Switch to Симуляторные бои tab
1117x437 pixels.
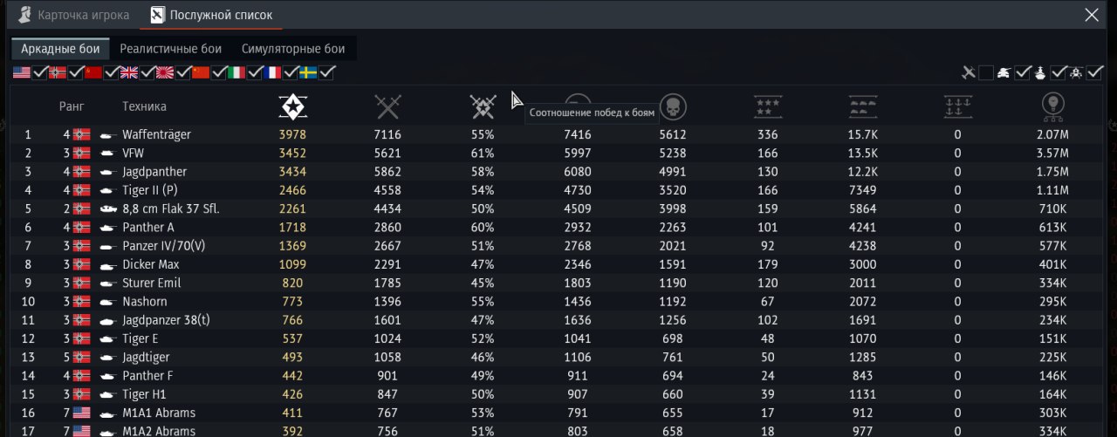(293, 49)
